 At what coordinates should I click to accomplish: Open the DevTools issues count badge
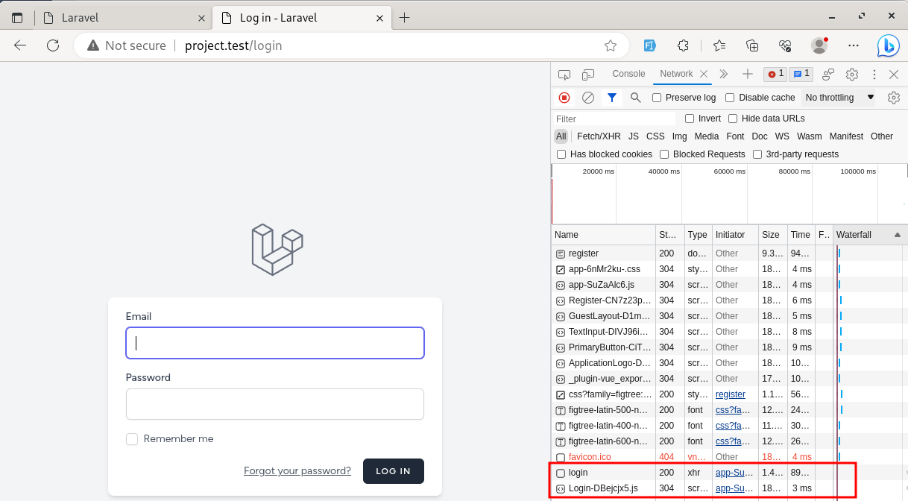coord(801,74)
